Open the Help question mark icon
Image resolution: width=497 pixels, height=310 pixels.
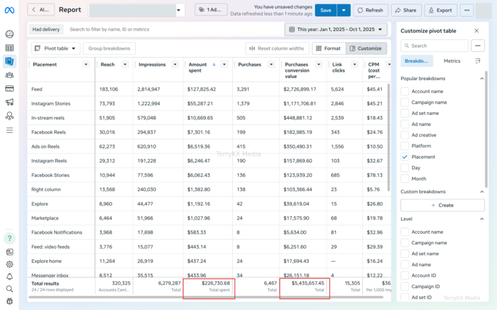[x=10, y=238]
